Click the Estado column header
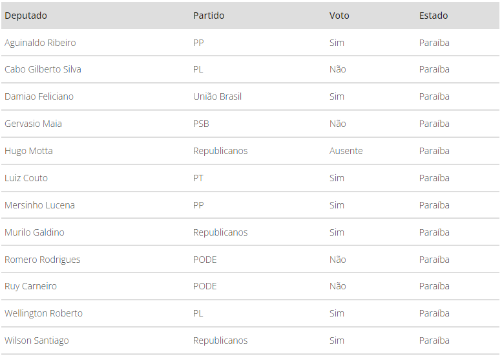 [434, 16]
